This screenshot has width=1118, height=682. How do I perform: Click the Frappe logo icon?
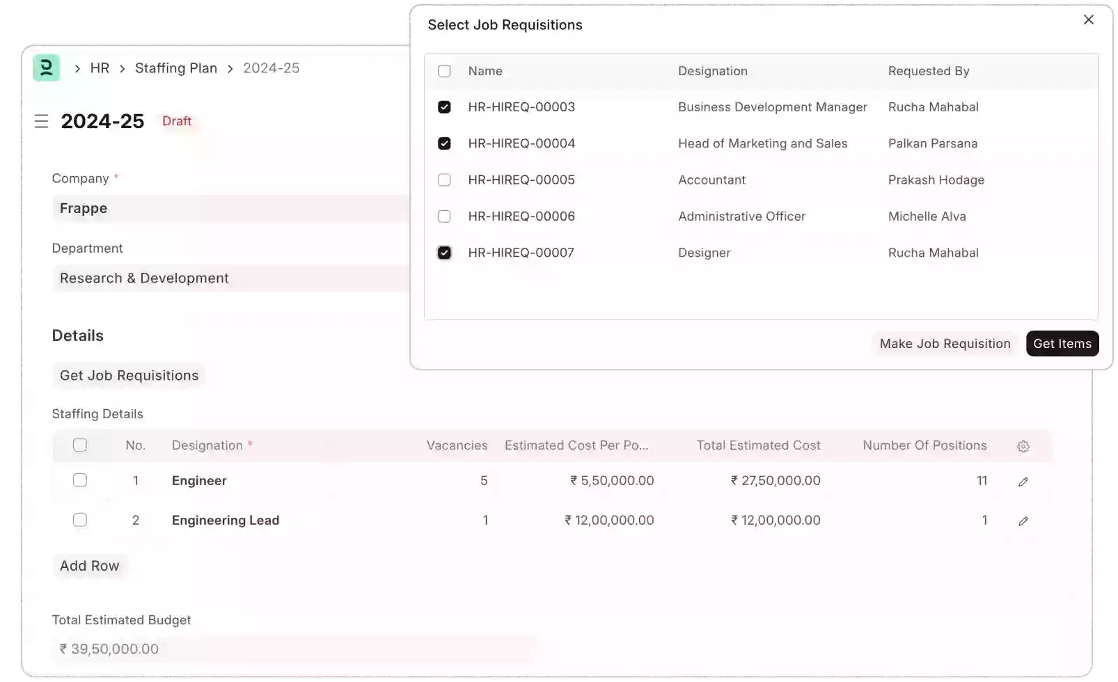click(46, 68)
